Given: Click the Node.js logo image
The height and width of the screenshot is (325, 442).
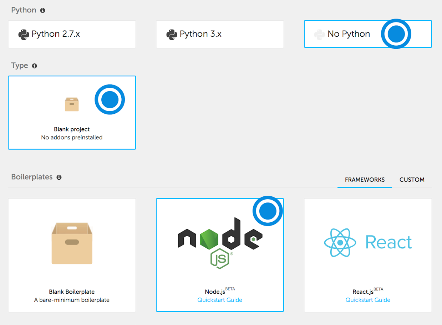Looking at the screenshot, I should 220,243.
